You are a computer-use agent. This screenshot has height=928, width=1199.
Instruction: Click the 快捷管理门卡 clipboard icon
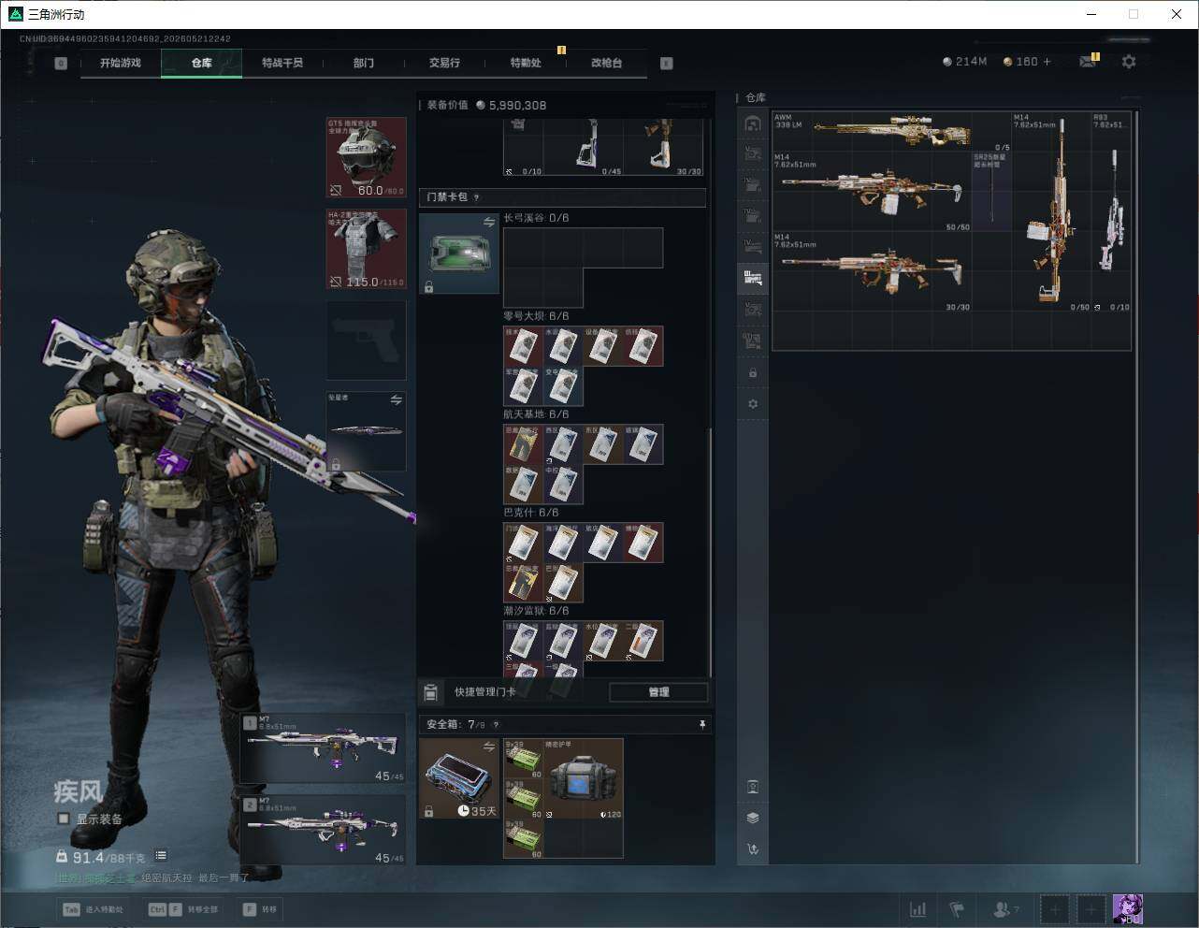[431, 692]
